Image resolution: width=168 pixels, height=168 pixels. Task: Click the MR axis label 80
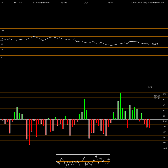pyautogui.click(x=164, y=100)
